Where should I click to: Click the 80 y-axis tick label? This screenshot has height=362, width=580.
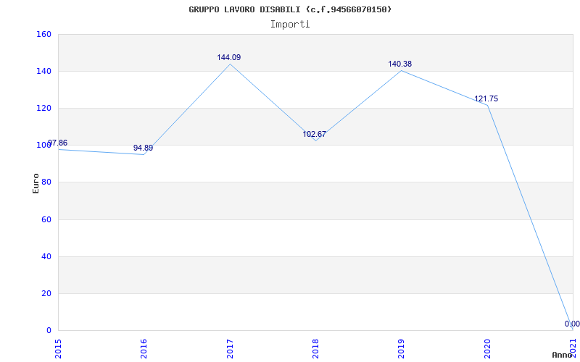[x=46, y=182]
